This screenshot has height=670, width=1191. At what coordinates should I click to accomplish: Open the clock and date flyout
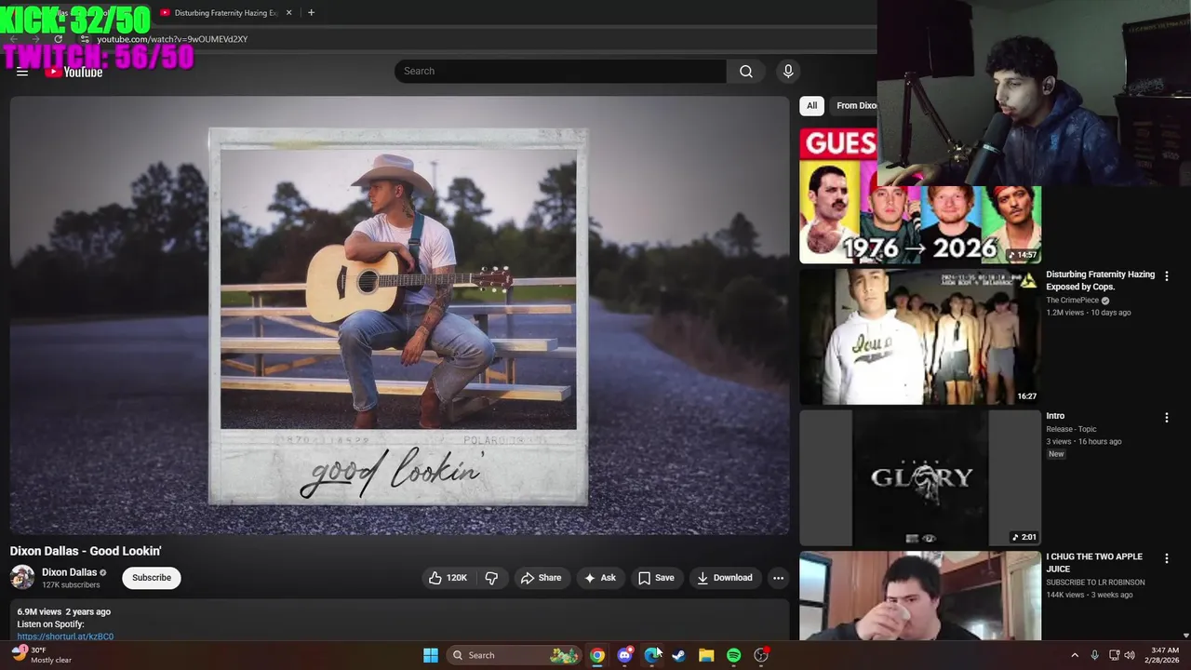[1164, 655]
